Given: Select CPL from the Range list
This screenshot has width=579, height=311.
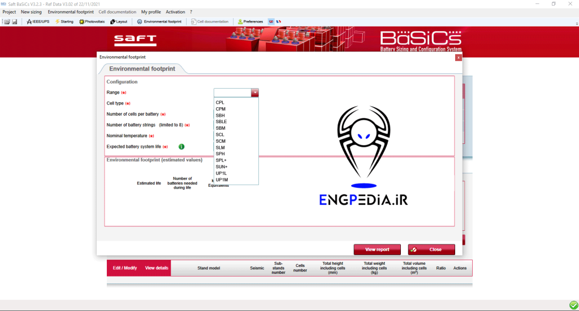Looking at the screenshot, I should (220, 102).
